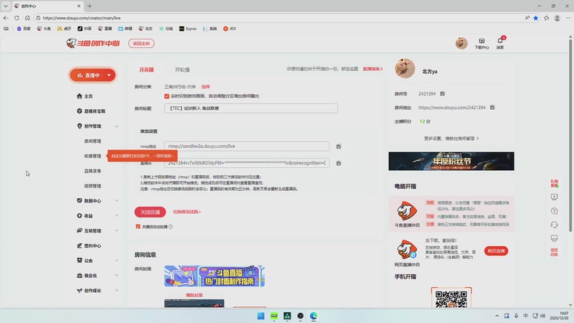Screen dimensions: 574x323
Task: Switch to the 开轮播 tab
Action: coord(182,70)
